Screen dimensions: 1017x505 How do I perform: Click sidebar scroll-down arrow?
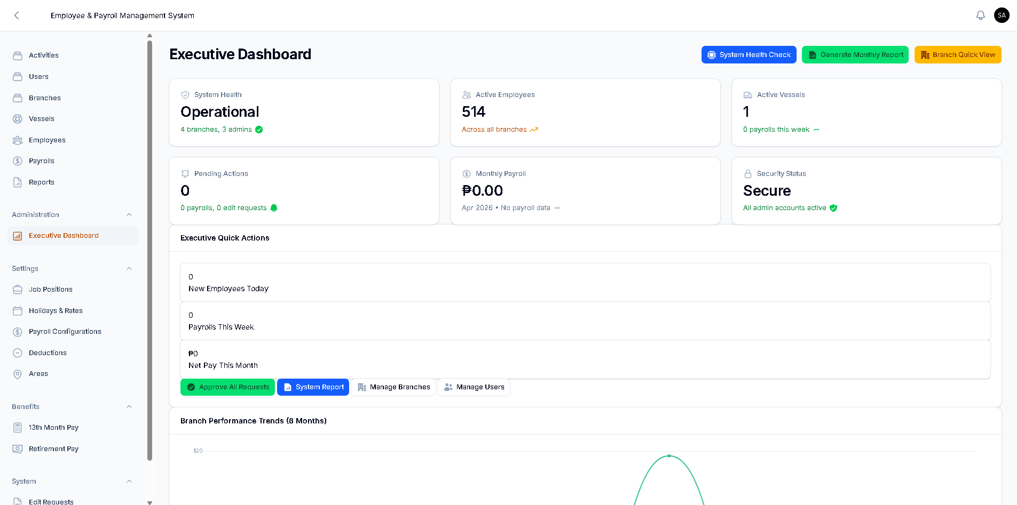[149, 502]
